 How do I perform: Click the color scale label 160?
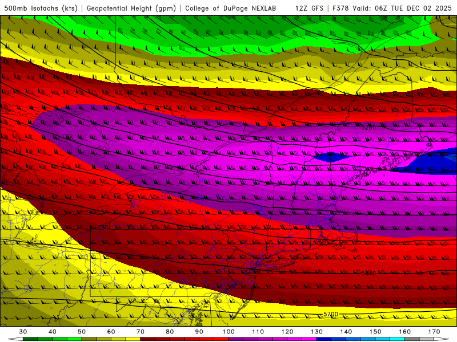(x=405, y=332)
